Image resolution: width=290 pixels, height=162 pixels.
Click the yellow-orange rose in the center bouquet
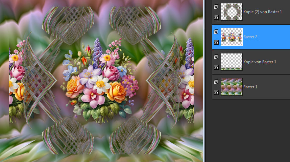tap(116, 91)
